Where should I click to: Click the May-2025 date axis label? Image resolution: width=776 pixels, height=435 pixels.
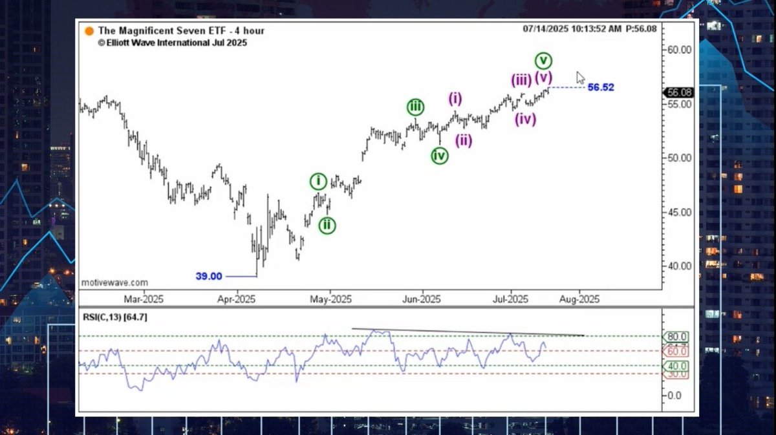point(330,299)
